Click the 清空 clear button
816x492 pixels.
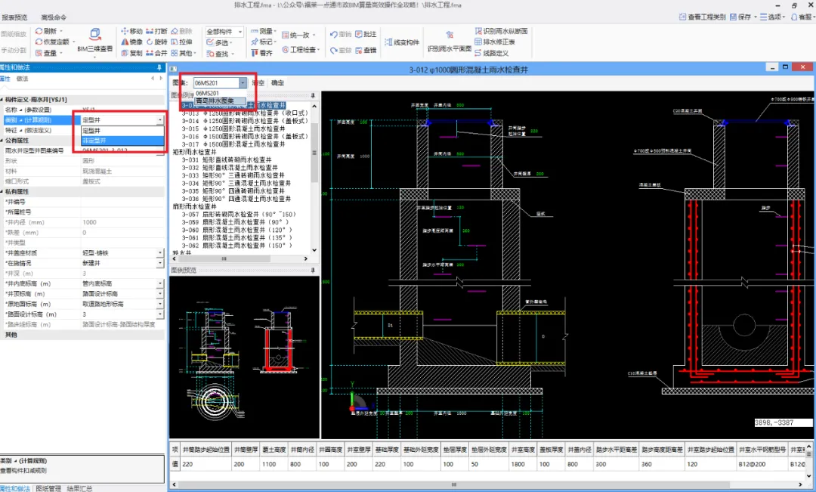(258, 83)
